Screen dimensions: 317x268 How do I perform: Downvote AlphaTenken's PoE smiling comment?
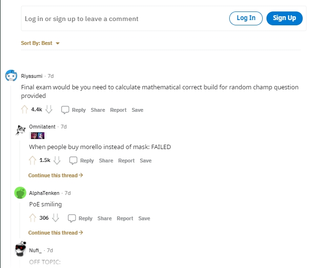pyautogui.click(x=55, y=218)
